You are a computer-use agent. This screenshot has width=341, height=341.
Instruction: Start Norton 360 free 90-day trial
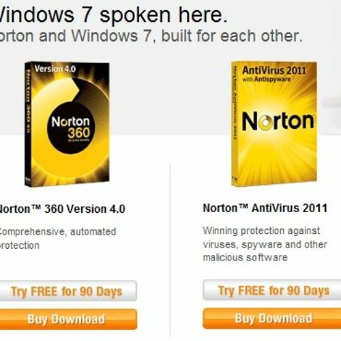pyautogui.click(x=67, y=291)
